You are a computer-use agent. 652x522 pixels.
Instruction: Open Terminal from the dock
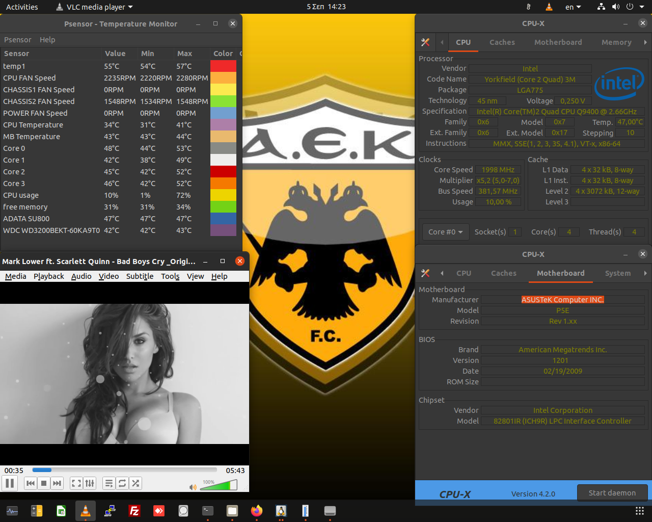pyautogui.click(x=208, y=511)
